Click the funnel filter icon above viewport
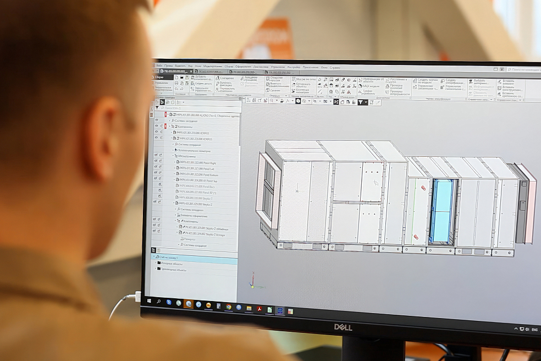 click(x=360, y=102)
